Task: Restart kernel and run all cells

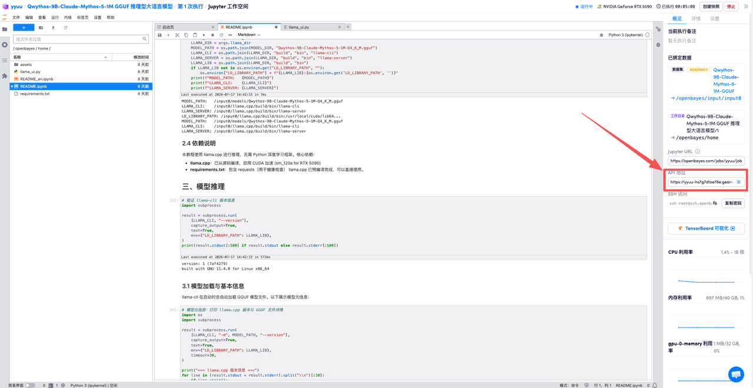Action: 230,35
